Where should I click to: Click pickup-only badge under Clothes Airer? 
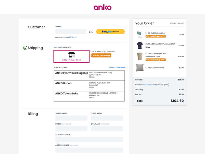coord(155,36)
